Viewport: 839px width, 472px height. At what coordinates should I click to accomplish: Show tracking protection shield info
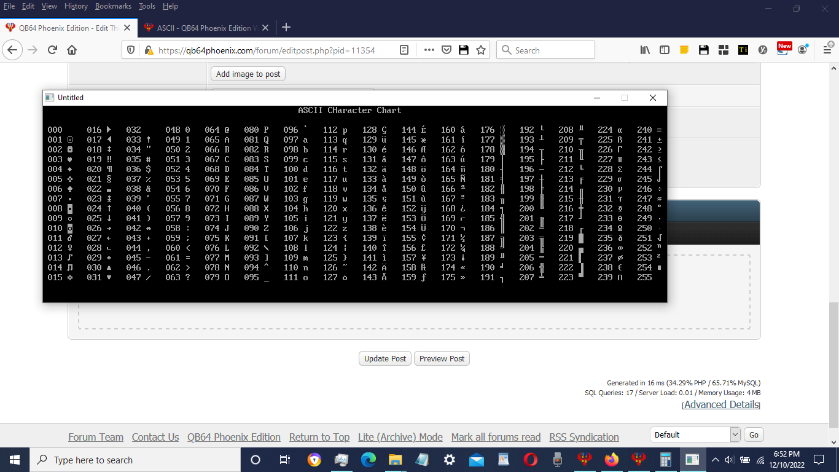coord(130,50)
